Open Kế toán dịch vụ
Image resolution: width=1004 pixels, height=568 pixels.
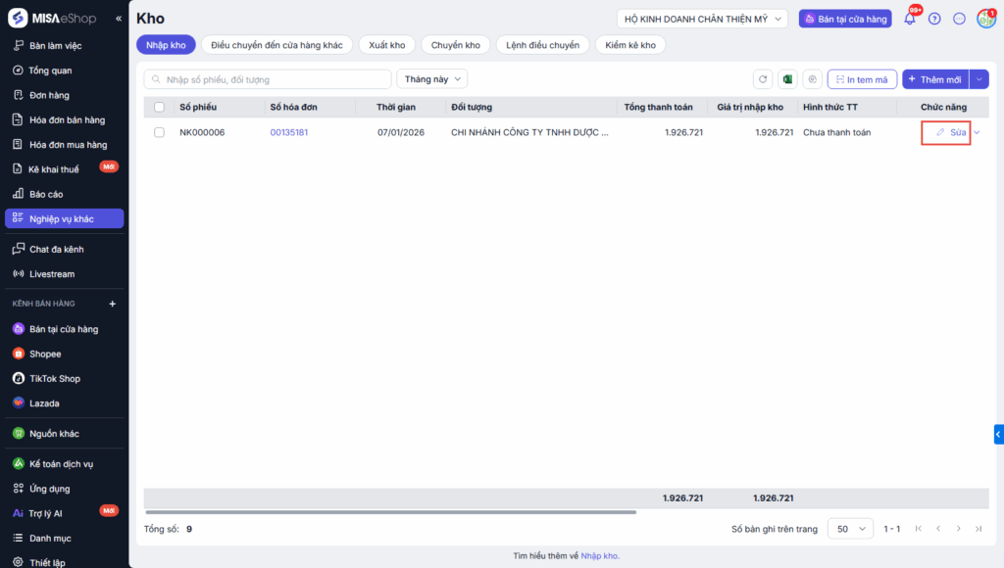pyautogui.click(x=64, y=464)
